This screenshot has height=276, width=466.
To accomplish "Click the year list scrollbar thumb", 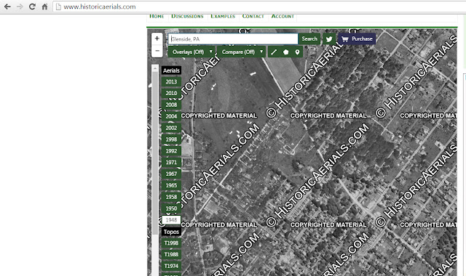I will pyautogui.click(x=155, y=153).
